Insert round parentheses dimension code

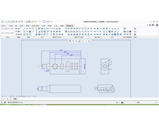(51, 29)
